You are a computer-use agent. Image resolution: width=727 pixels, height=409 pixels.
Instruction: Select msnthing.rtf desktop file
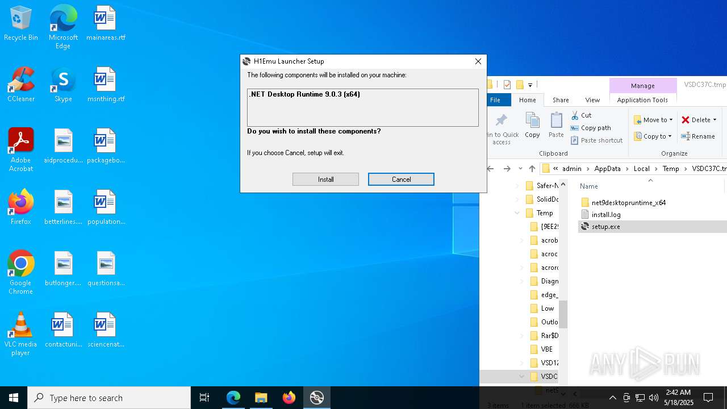[x=106, y=85]
